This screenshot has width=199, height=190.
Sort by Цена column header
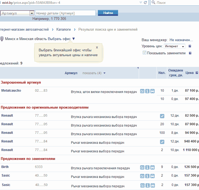click(190, 73)
